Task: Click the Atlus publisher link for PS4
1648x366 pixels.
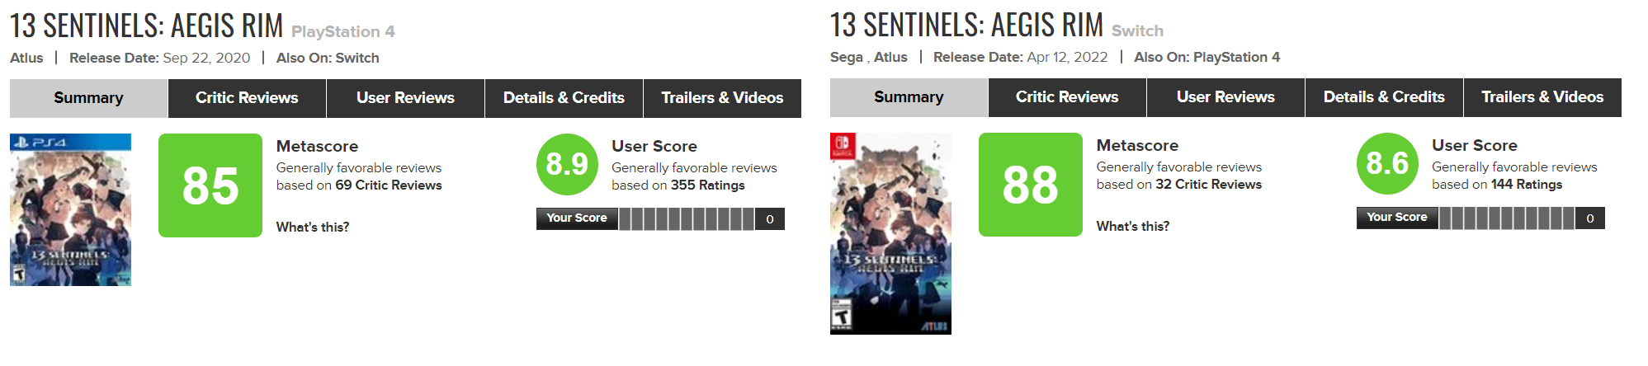Action: tap(26, 58)
